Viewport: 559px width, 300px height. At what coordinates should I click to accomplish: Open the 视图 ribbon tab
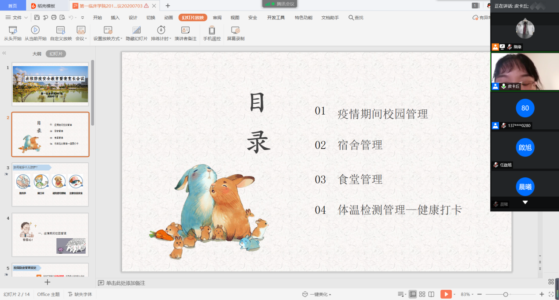coord(235,18)
